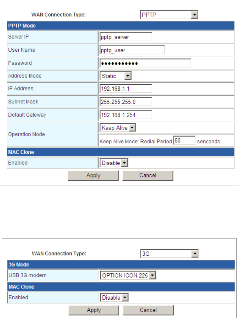
Task: Click the User Name field containing pptp_user
Action: [x=132, y=50]
